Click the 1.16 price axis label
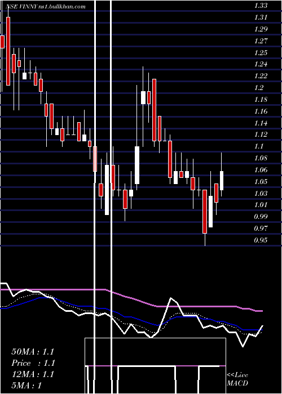The width and height of the screenshot is (282, 394). 261,111
